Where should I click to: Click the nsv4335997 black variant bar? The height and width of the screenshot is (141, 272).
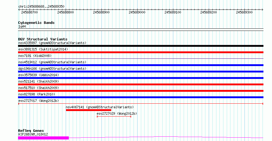(x=141, y=46)
